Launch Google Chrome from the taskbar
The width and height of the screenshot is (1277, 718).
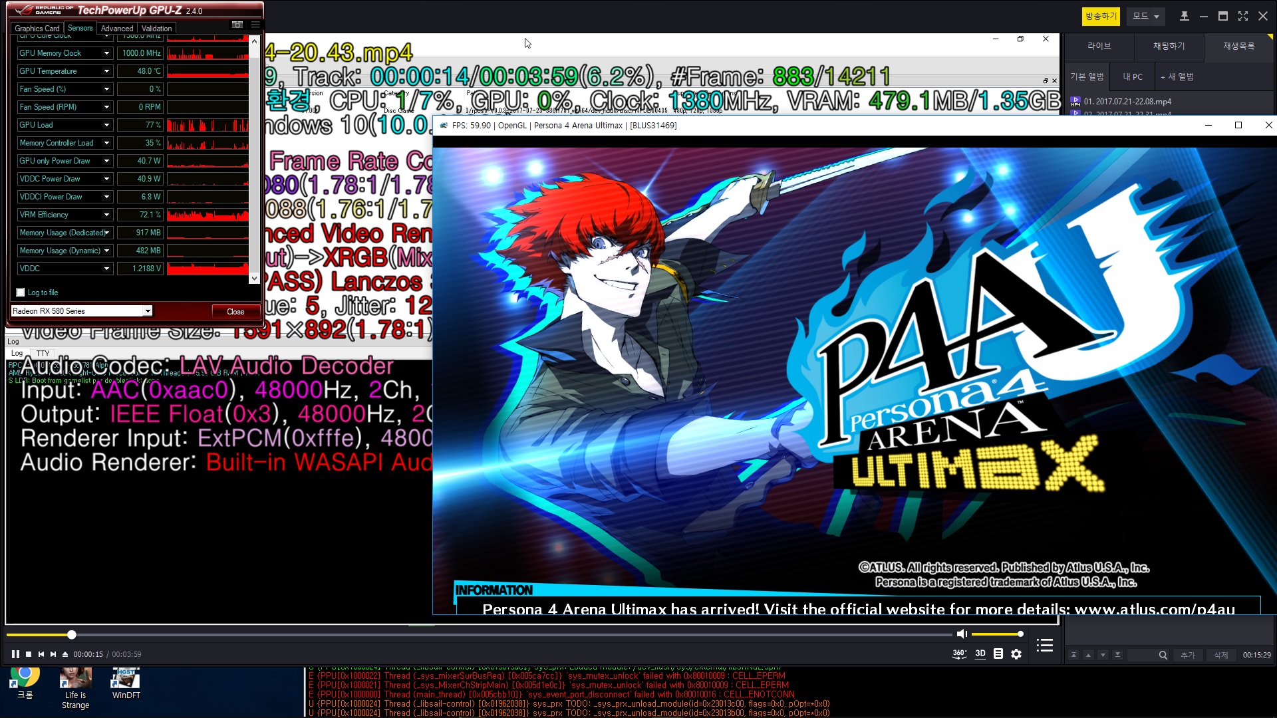click(25, 679)
